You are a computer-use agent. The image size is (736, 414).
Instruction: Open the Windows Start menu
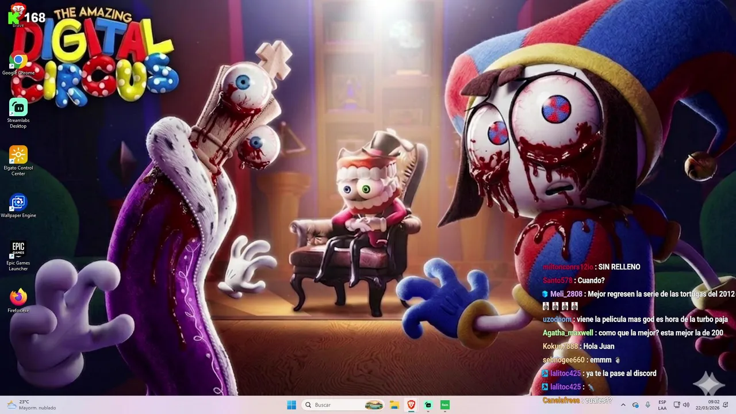click(x=292, y=405)
